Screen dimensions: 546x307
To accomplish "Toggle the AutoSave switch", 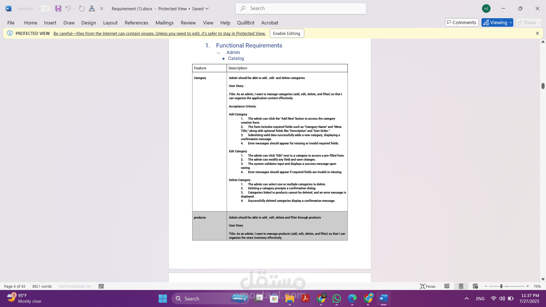I will (x=43, y=9).
